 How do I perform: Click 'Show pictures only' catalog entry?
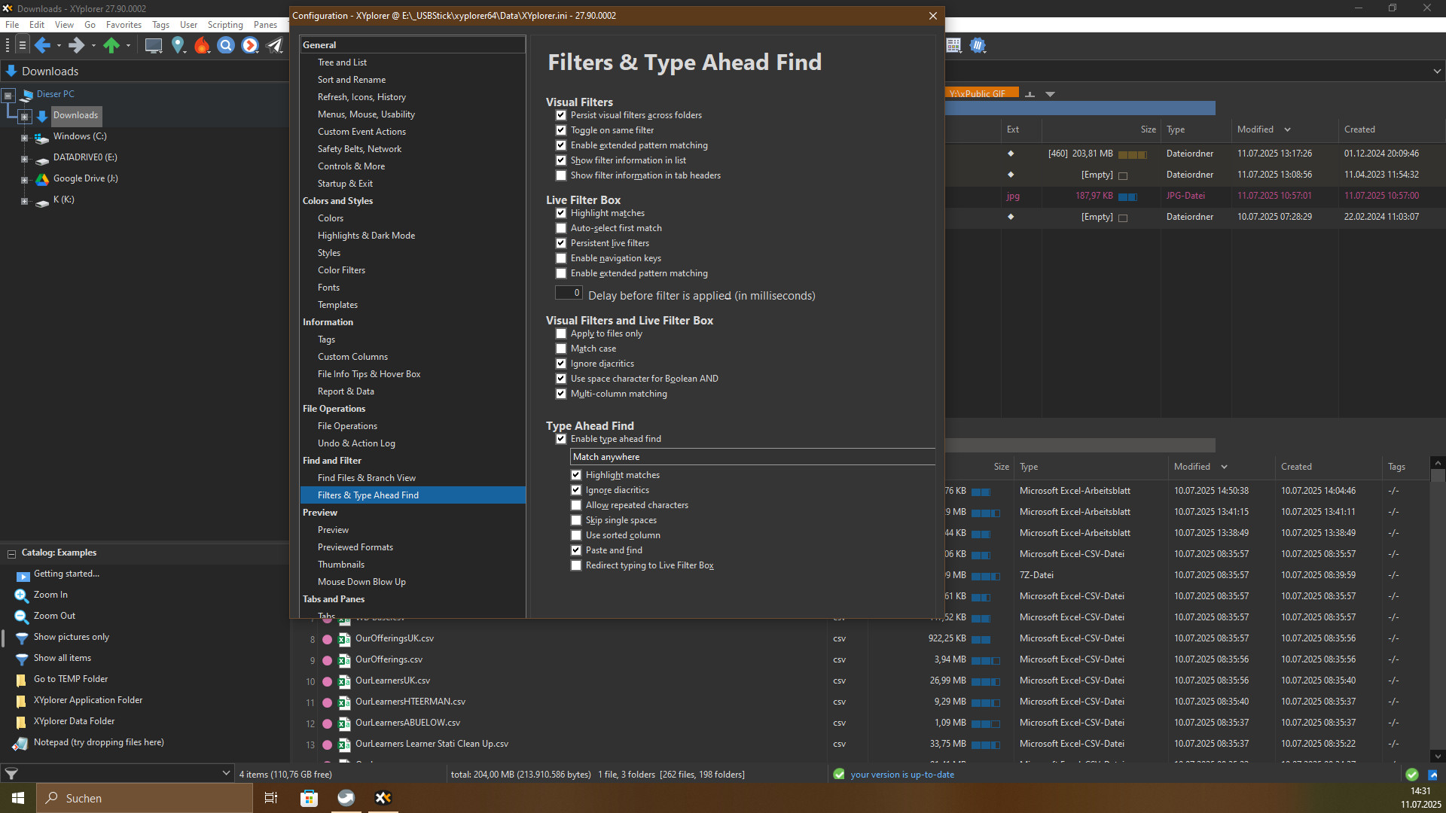point(71,637)
